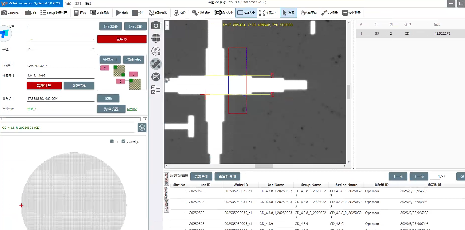465x230 pixels.
Task: Fit view with 适应大小
Action: pos(224,13)
